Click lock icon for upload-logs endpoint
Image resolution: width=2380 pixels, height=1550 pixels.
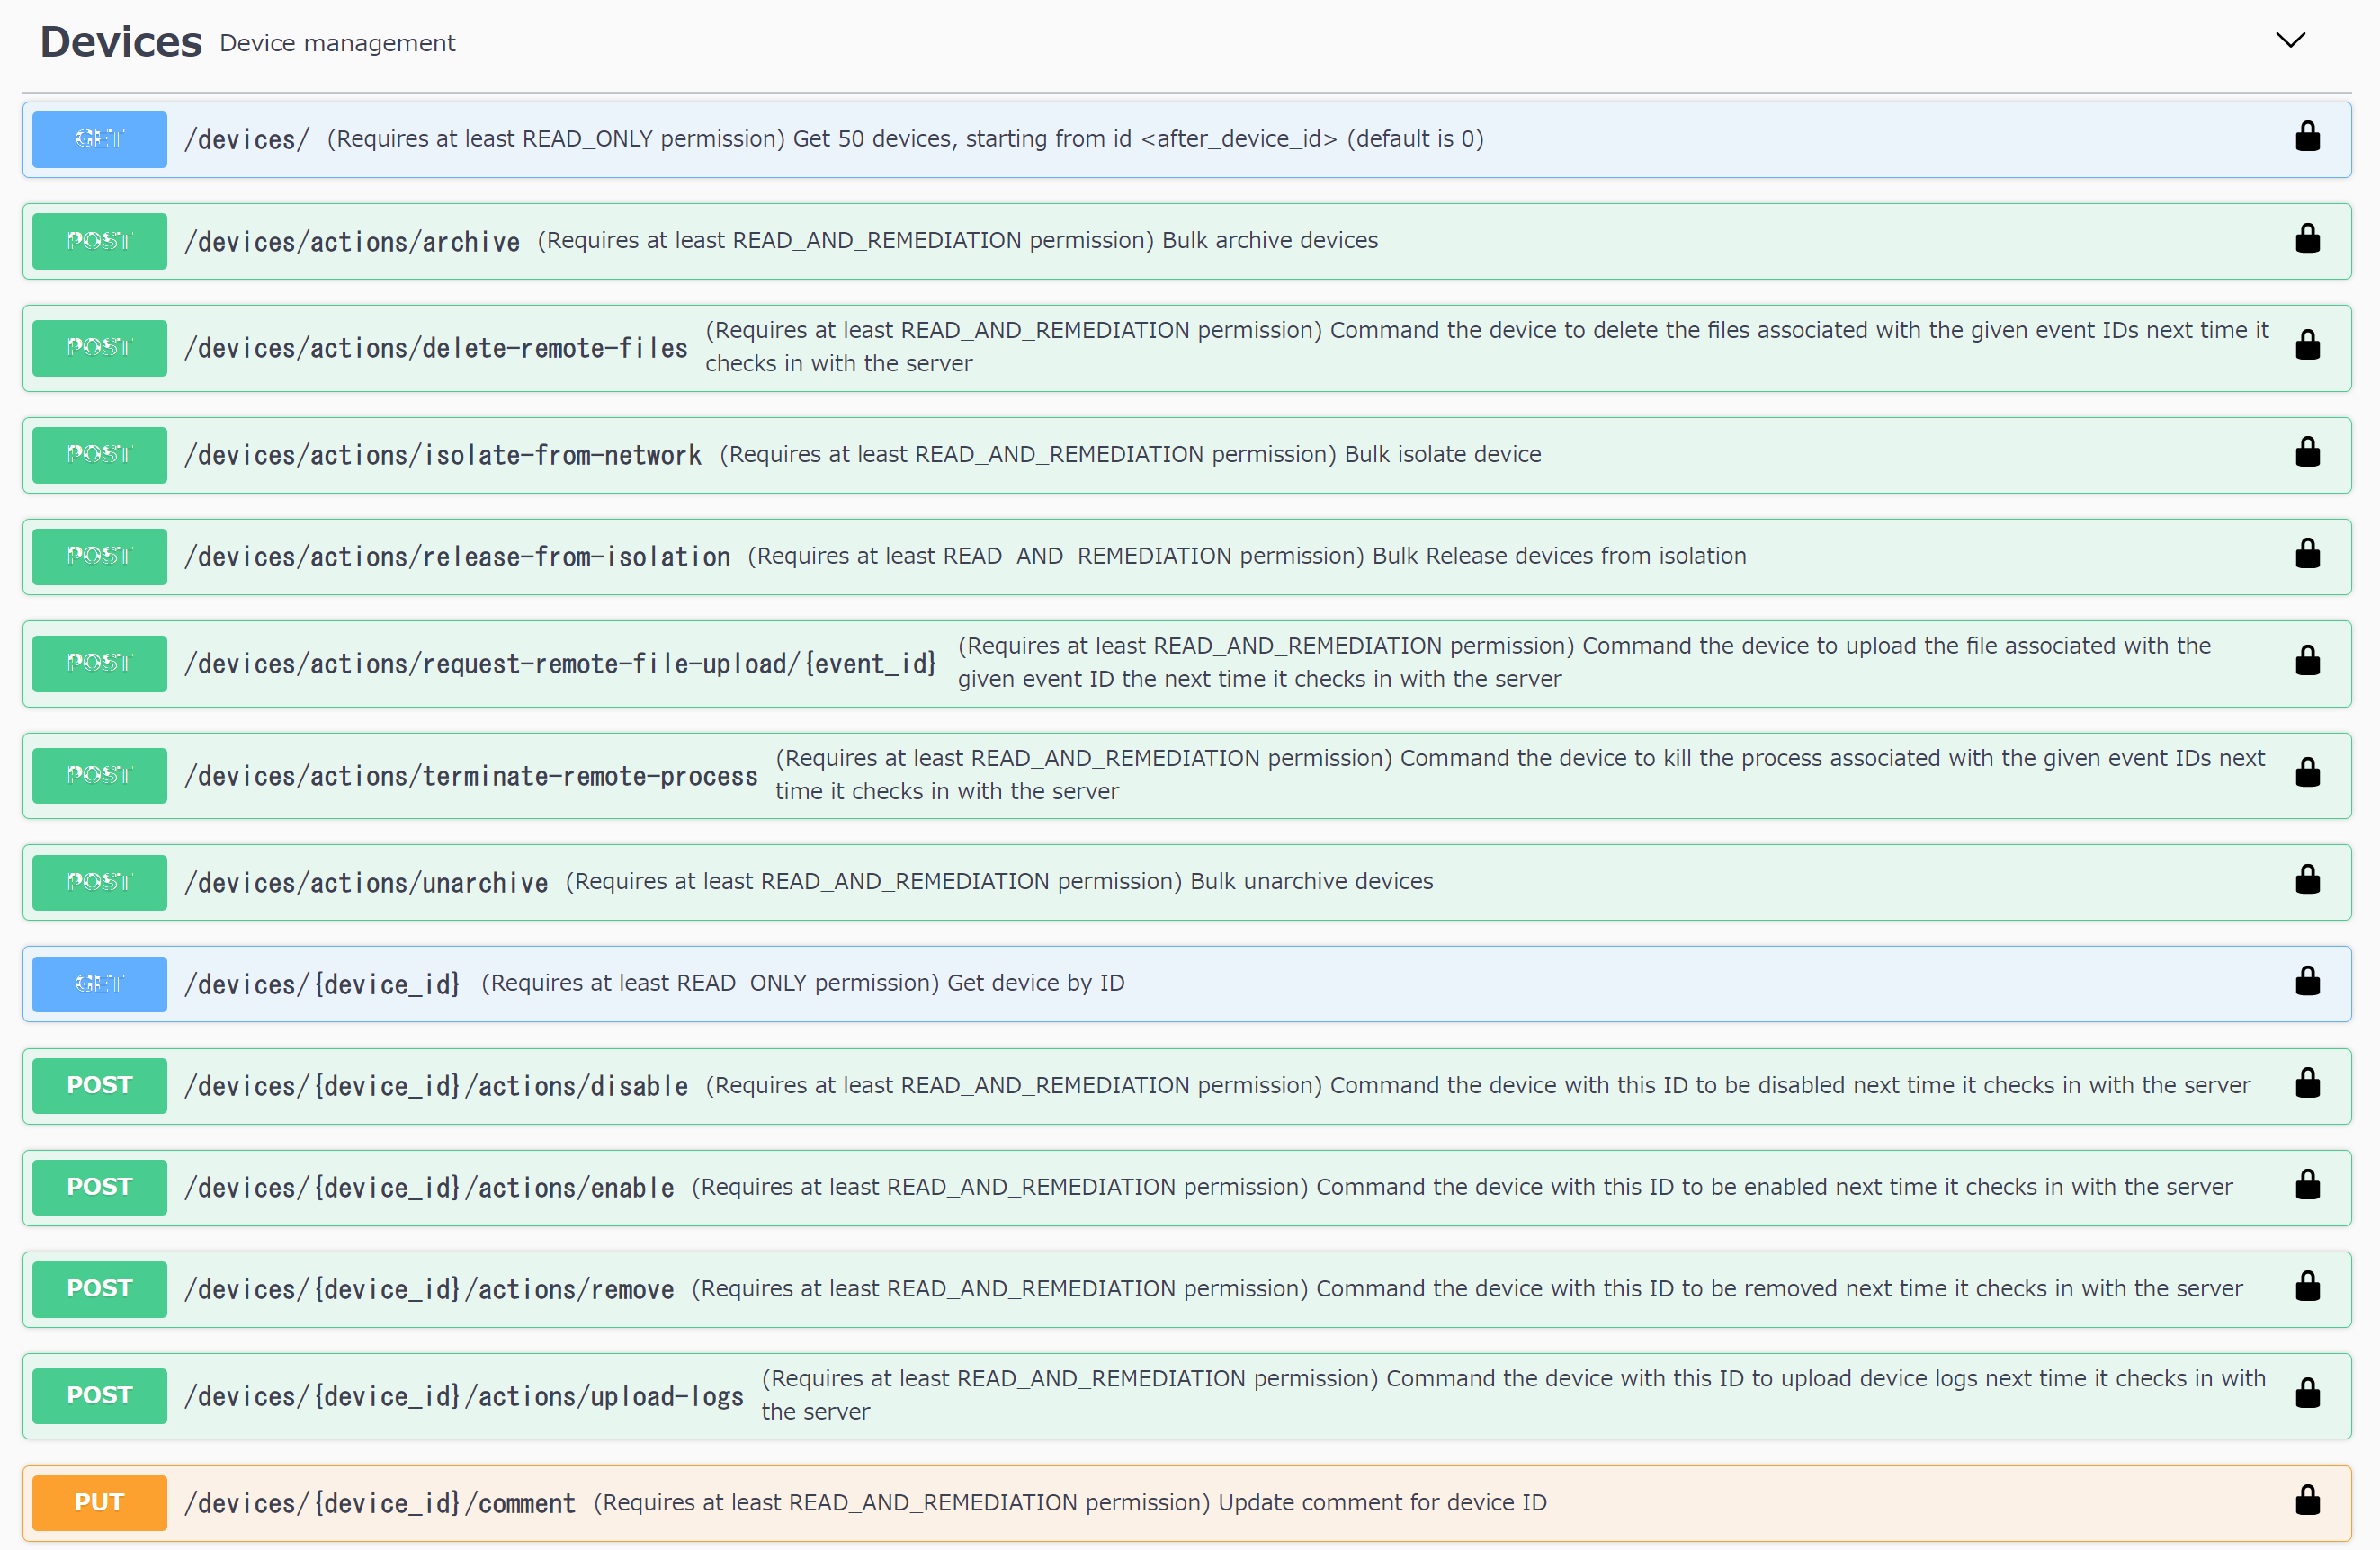point(2307,1394)
